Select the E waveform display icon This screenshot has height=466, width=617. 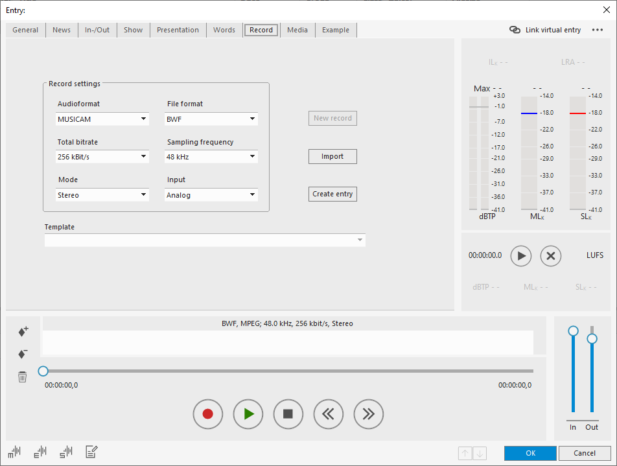40,452
